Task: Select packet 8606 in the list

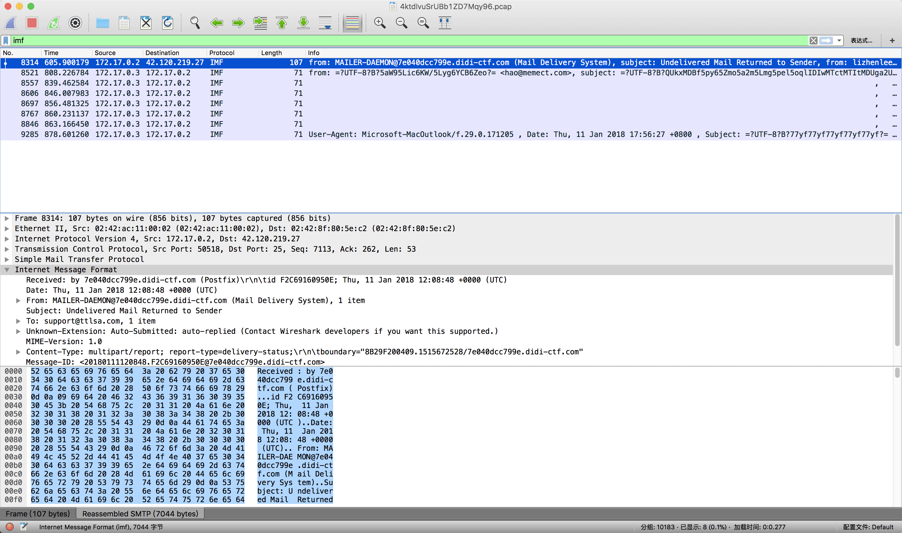Action: (x=451, y=93)
